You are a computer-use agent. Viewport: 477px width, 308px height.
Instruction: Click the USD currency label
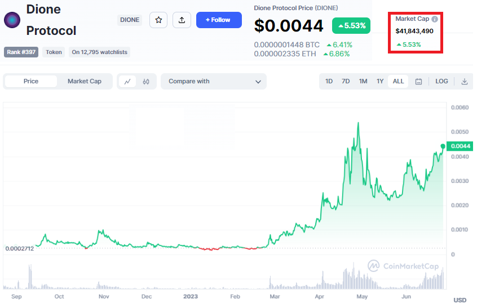(x=460, y=300)
